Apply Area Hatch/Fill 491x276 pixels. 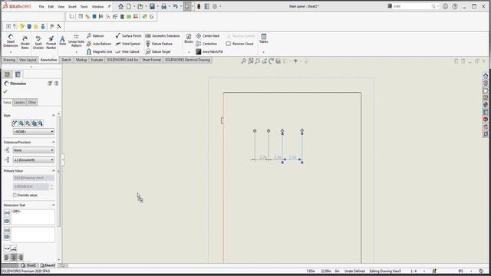[x=209, y=51]
